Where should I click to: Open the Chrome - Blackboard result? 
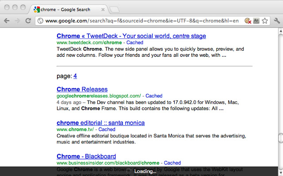(86, 156)
